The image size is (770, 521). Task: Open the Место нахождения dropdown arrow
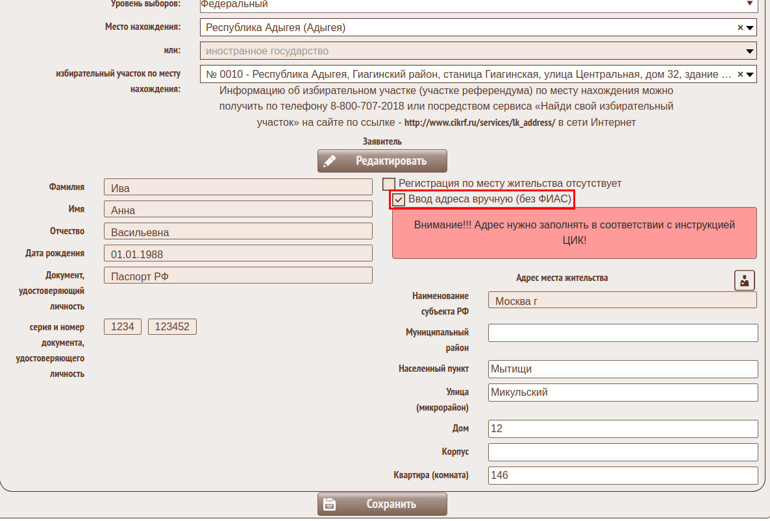(750, 28)
